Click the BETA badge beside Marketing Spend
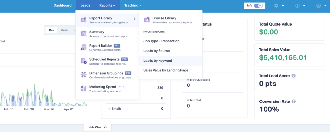 point(121,87)
